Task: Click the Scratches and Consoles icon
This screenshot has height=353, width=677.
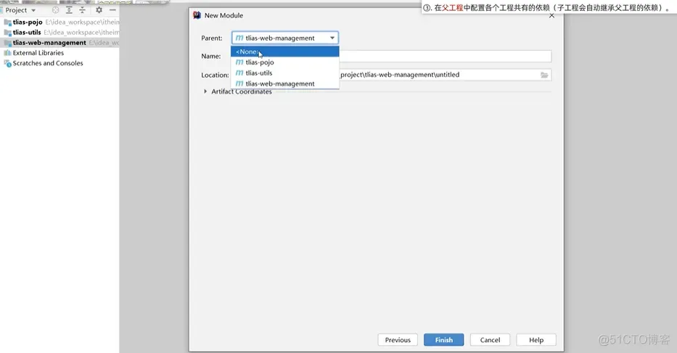Action: [7, 63]
